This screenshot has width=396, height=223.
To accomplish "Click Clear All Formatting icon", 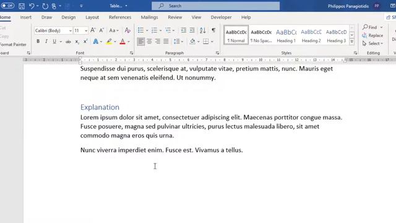I will point(127,30).
